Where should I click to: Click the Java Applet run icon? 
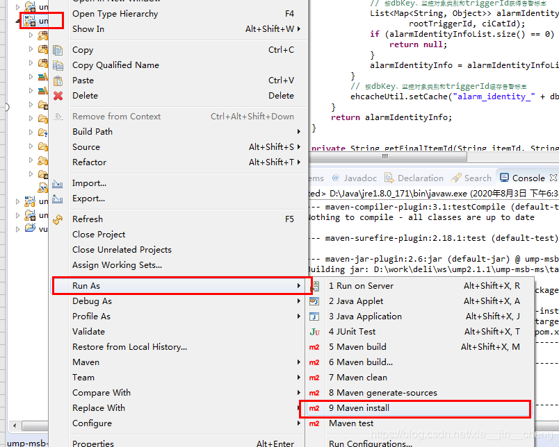[314, 301]
